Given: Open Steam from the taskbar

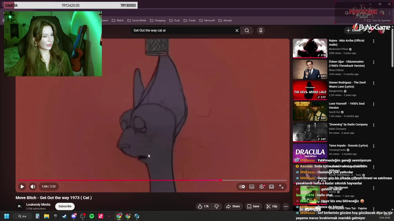Looking at the screenshot, I should [64, 216].
